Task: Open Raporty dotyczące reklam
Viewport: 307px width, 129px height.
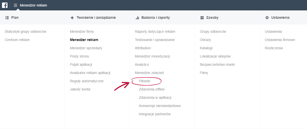Action: point(155,31)
